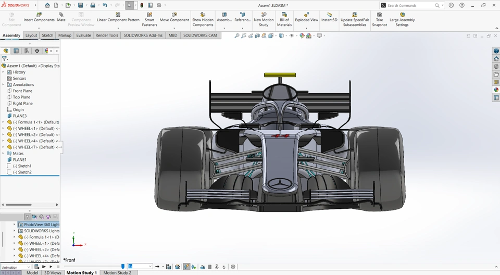Expand the History node
This screenshot has width=500, height=275.
click(x=3, y=72)
